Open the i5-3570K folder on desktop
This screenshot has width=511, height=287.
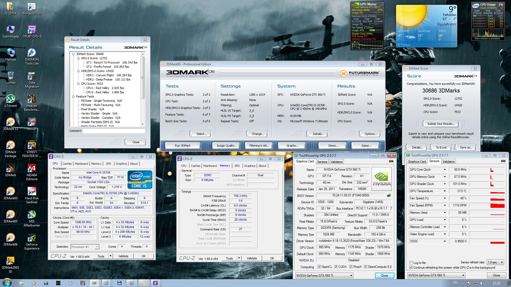pos(10,9)
